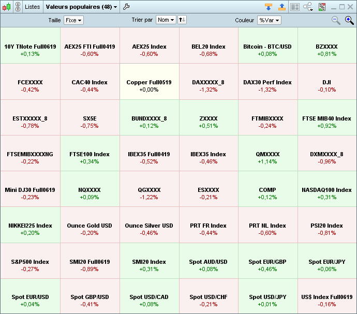Image resolution: width=357 pixels, height=314 pixels.
Task: Toggle the sort order arrows button
Action: coord(182,20)
